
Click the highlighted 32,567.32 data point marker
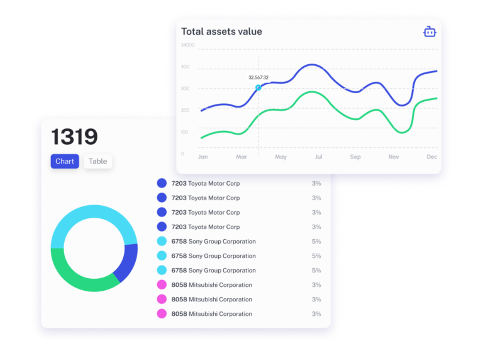(x=258, y=87)
